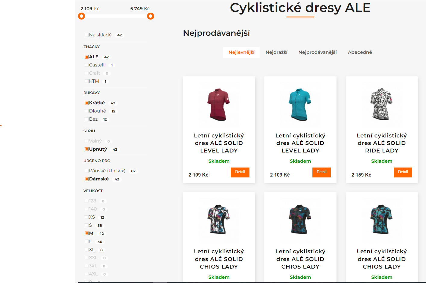
Task: Click the 5 749 Kč maximum price label
Action: [140, 8]
